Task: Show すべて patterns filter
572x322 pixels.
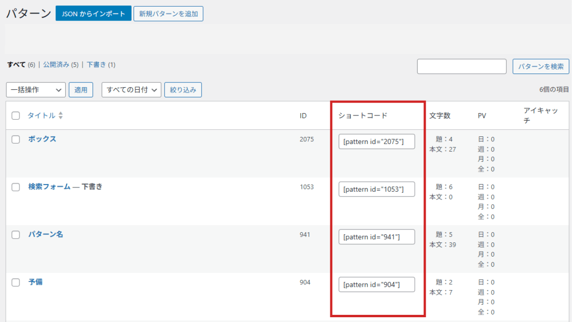Action: (x=16, y=64)
